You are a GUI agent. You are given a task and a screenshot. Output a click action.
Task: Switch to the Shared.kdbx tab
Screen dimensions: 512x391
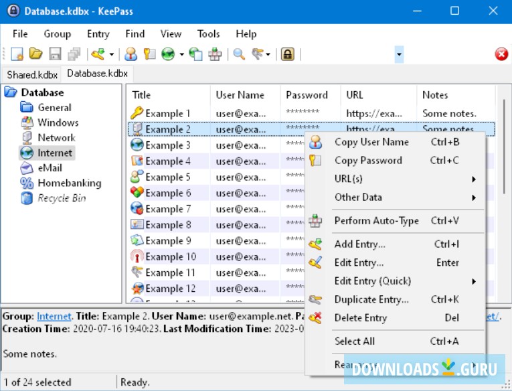[x=32, y=75]
